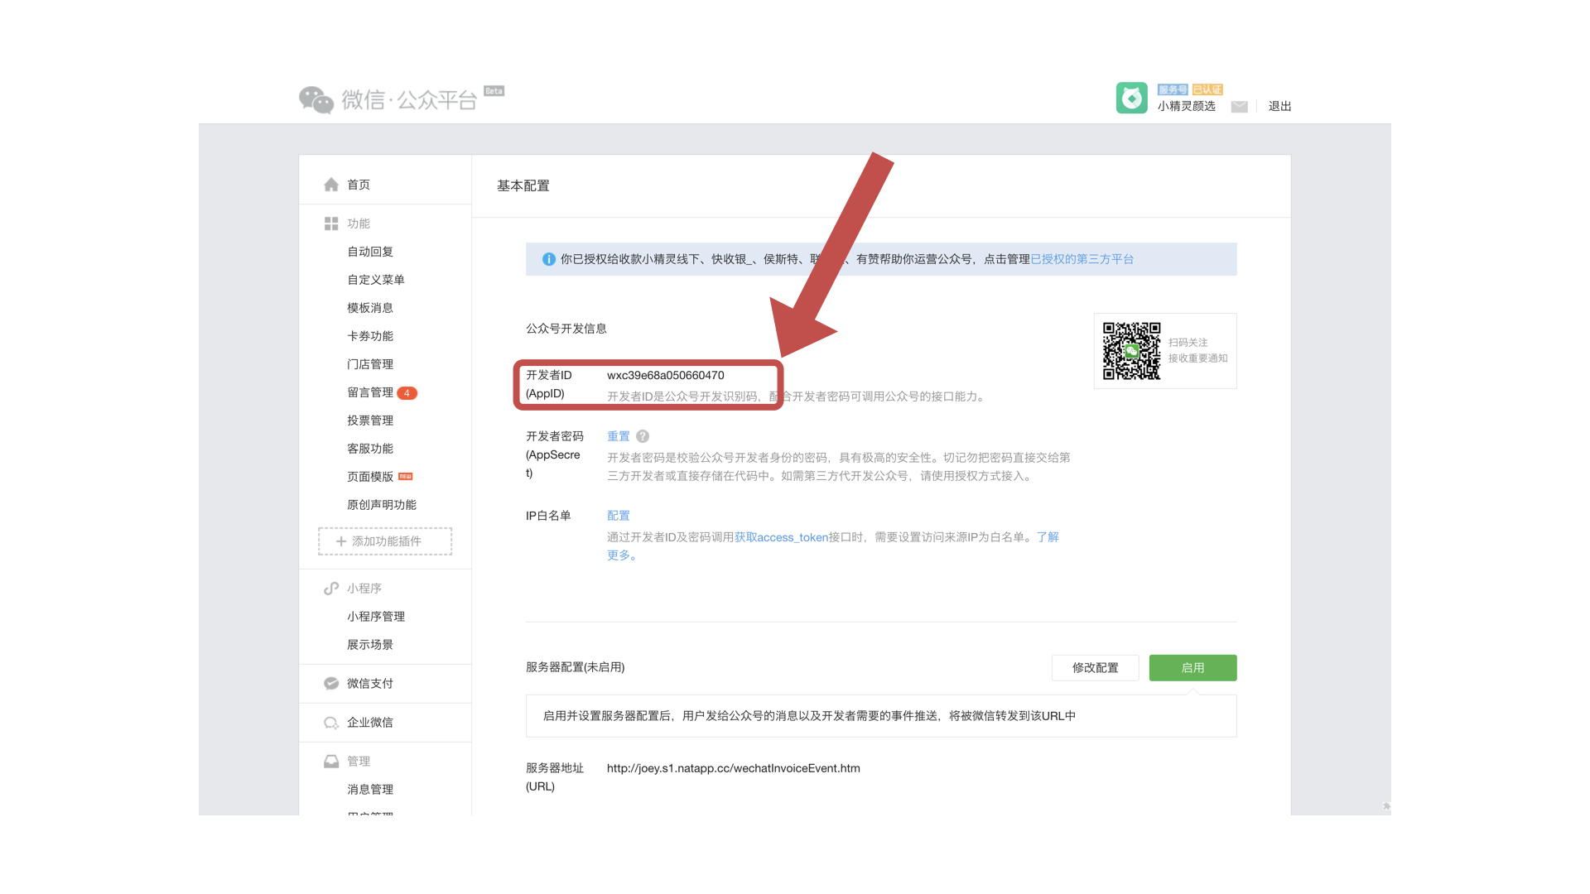Click 功能 section header label
The height and width of the screenshot is (894, 1590).
click(x=358, y=223)
